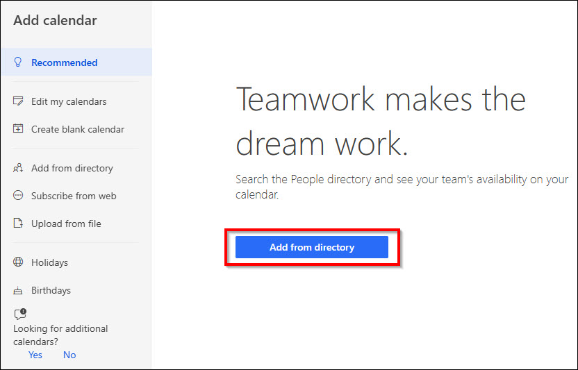Open the Birthdays calendar option
The width and height of the screenshot is (578, 370).
[51, 290]
